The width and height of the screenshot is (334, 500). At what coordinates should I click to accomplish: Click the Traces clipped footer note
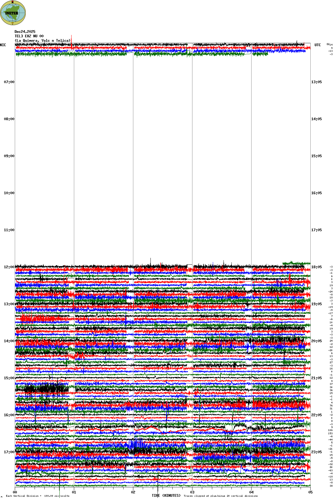(220, 496)
